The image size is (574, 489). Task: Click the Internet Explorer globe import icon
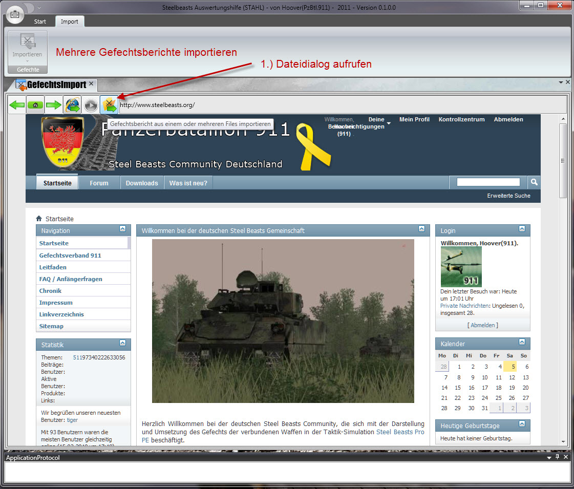tap(72, 105)
